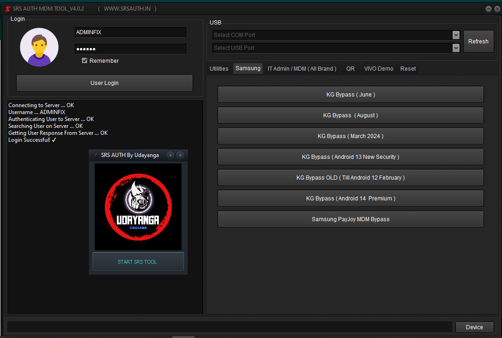Click the SRS red logo in title bar
This screenshot has height=338, width=502.
8,9
